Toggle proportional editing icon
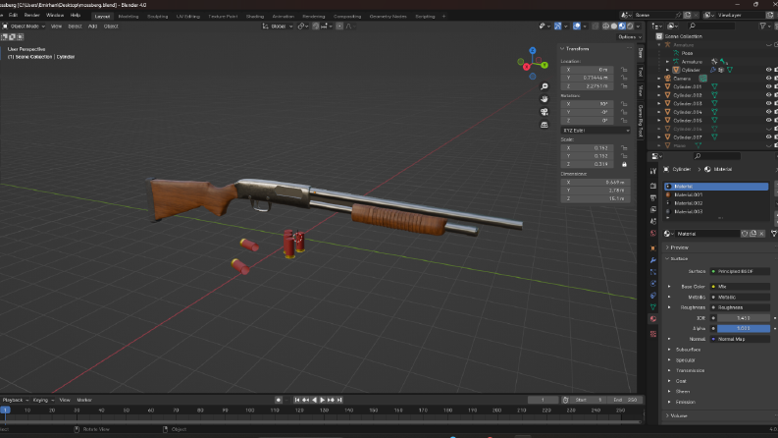 point(339,27)
